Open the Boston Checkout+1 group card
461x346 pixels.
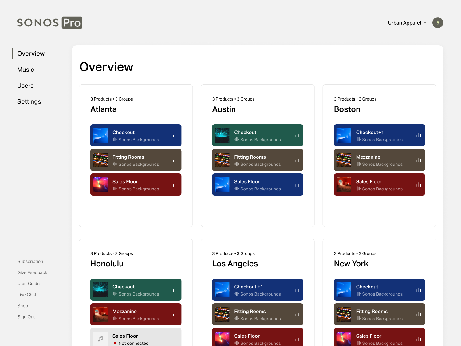pyautogui.click(x=379, y=135)
